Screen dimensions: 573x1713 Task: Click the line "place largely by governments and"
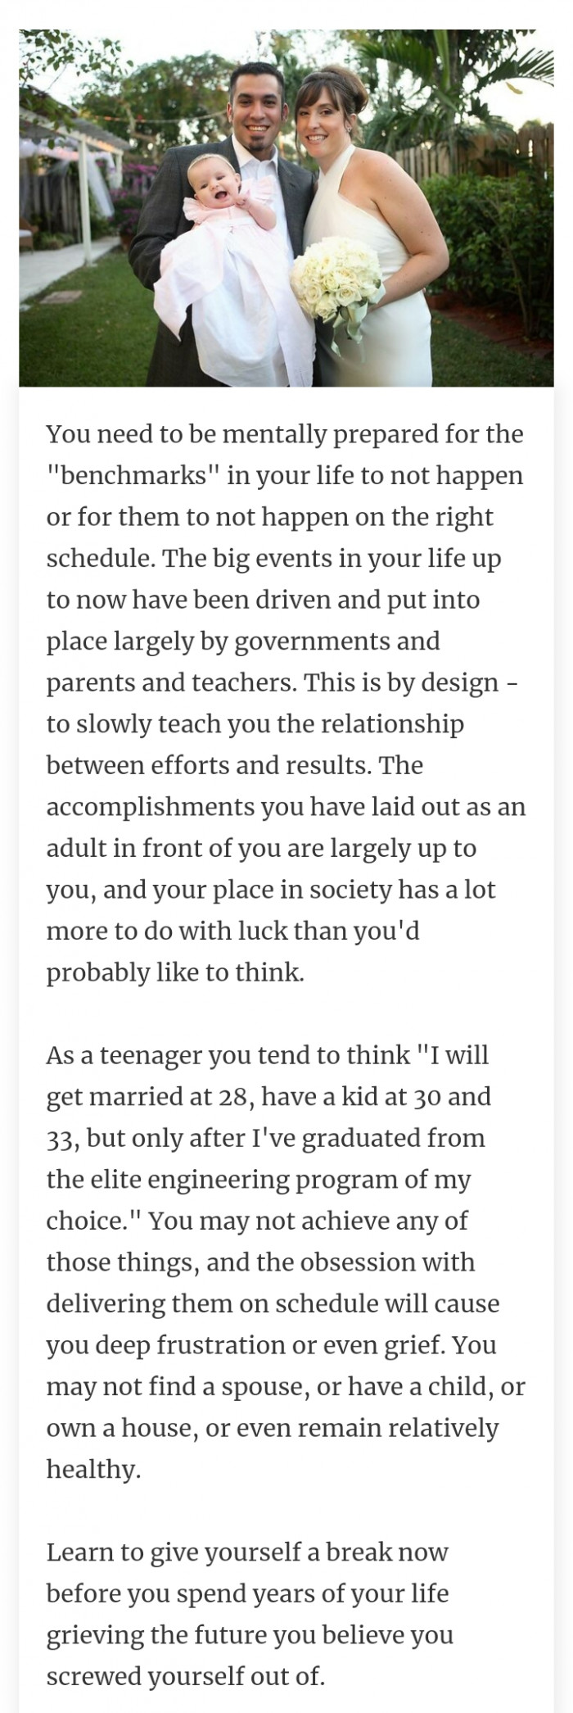[243, 641]
